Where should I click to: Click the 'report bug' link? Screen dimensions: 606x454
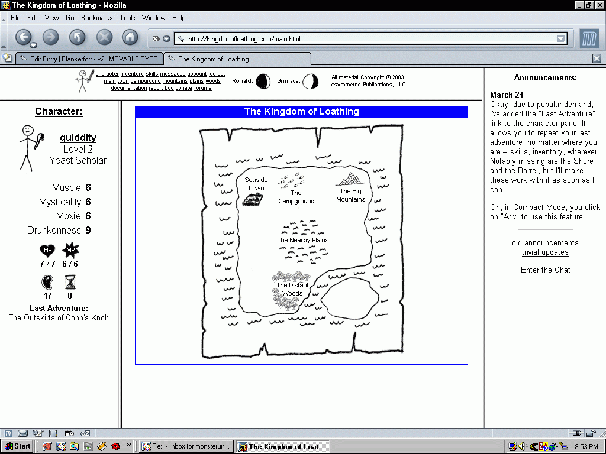(x=161, y=88)
